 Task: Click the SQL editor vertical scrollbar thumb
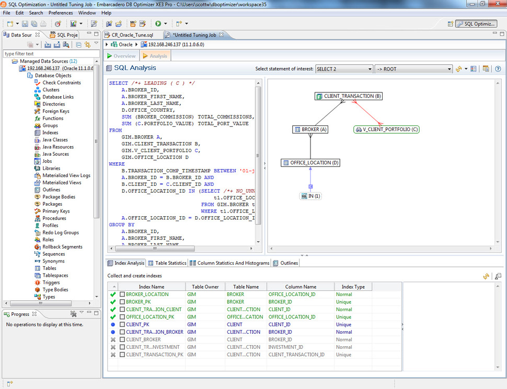tap(258, 156)
